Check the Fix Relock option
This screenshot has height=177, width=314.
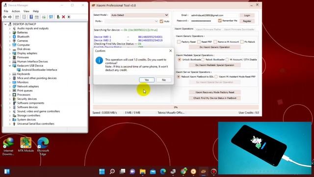(242, 42)
